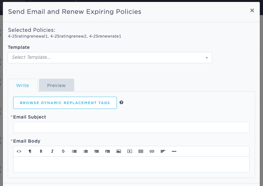
Task: Click the Template label
Action: 19,47
